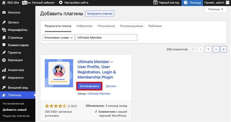Click the REG.Site home icon
Image resolution: width=231 pixels, height=122 pixels.
coord(4,3)
